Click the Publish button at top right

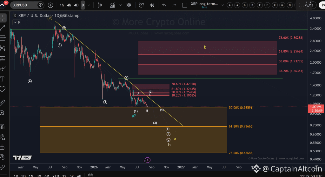point(322,5)
